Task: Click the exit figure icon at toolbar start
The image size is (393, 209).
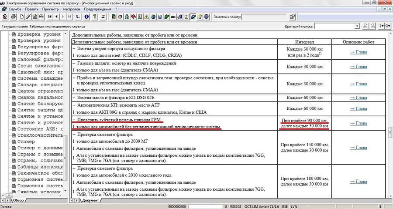Action: coord(5,17)
